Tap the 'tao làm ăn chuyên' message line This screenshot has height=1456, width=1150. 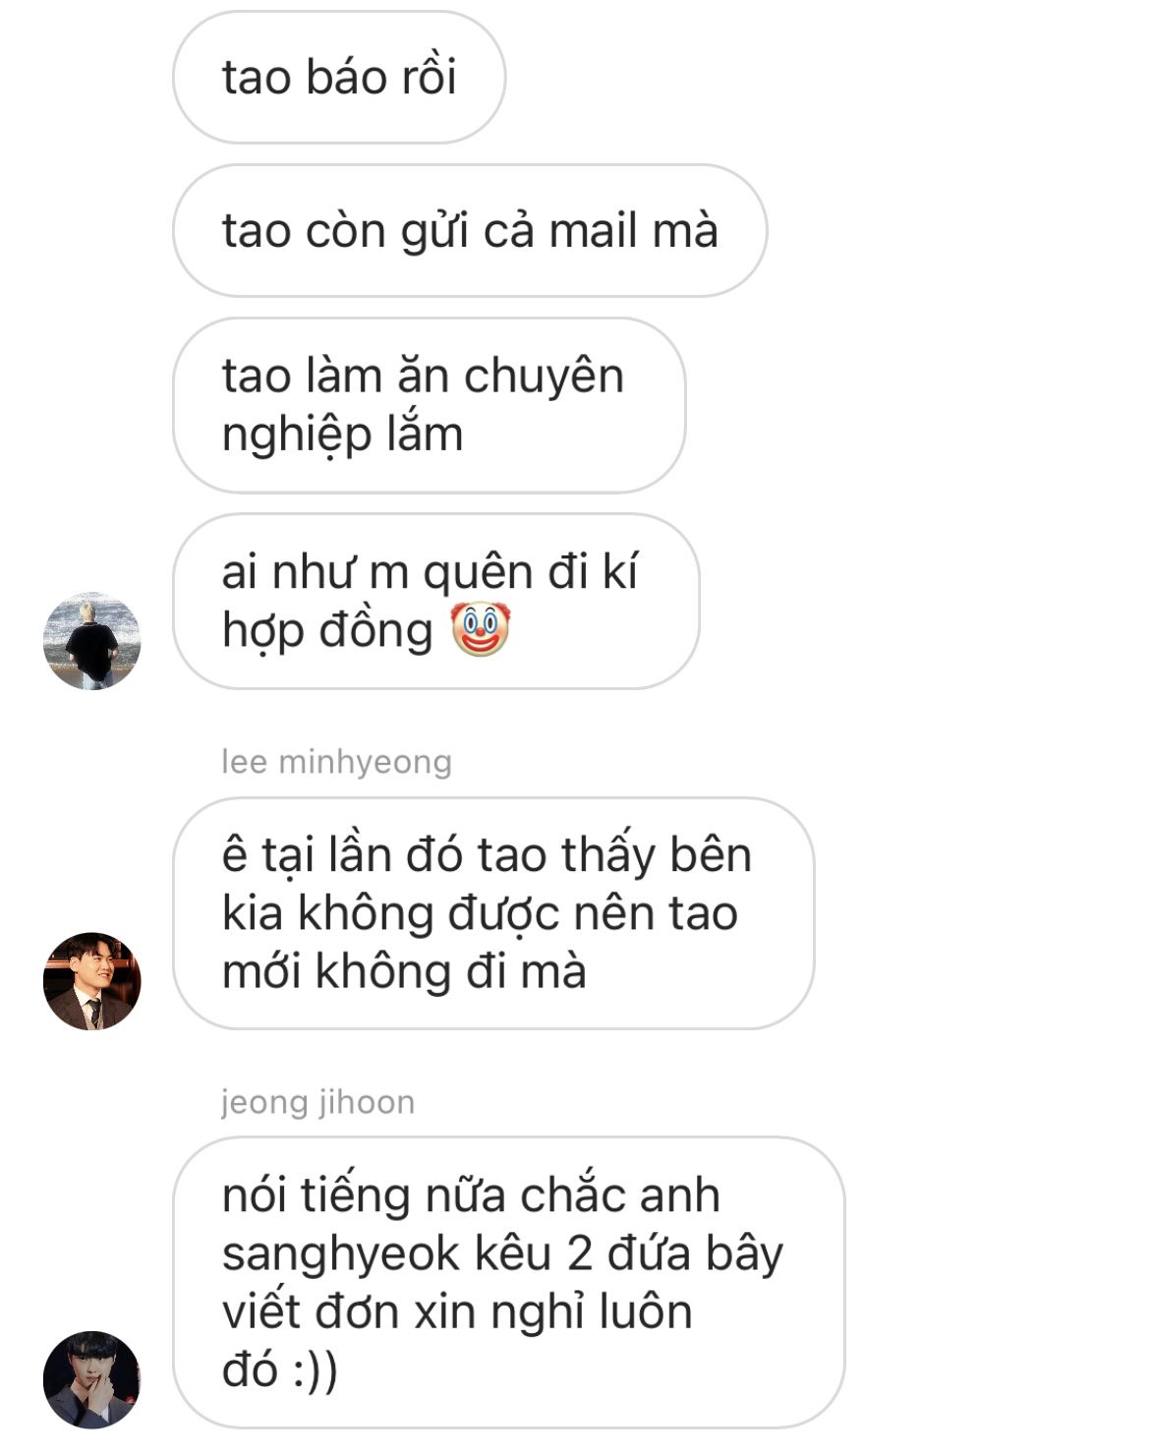(423, 376)
